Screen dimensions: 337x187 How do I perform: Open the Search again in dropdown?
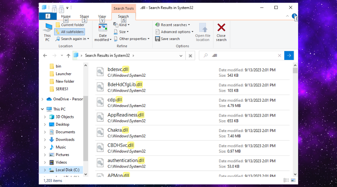(x=72, y=39)
